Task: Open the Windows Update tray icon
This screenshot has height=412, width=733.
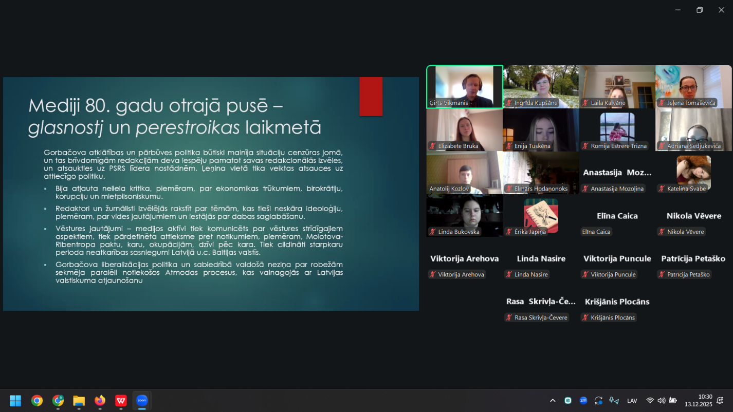Action: (x=598, y=401)
